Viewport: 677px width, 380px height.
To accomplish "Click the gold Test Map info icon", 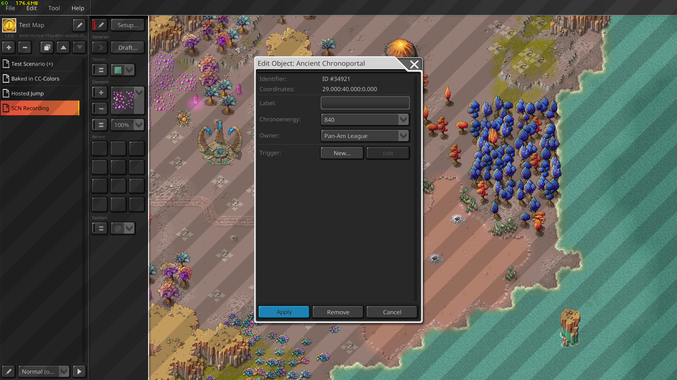I will point(9,25).
